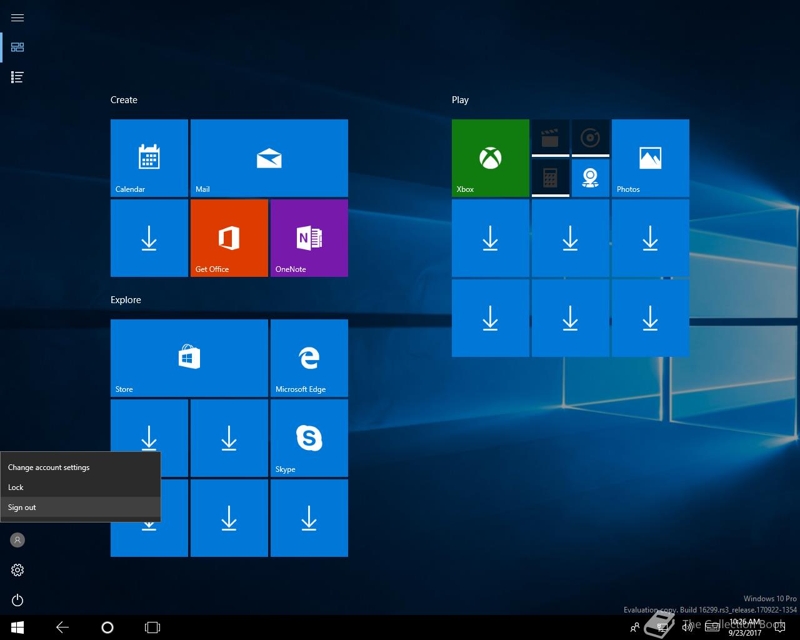Open the Mail tile
This screenshot has width=800, height=640.
click(269, 158)
